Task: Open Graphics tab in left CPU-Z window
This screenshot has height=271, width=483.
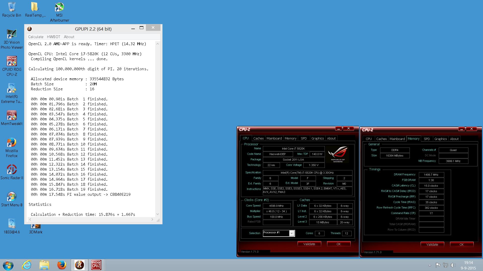Action: [x=317, y=138]
